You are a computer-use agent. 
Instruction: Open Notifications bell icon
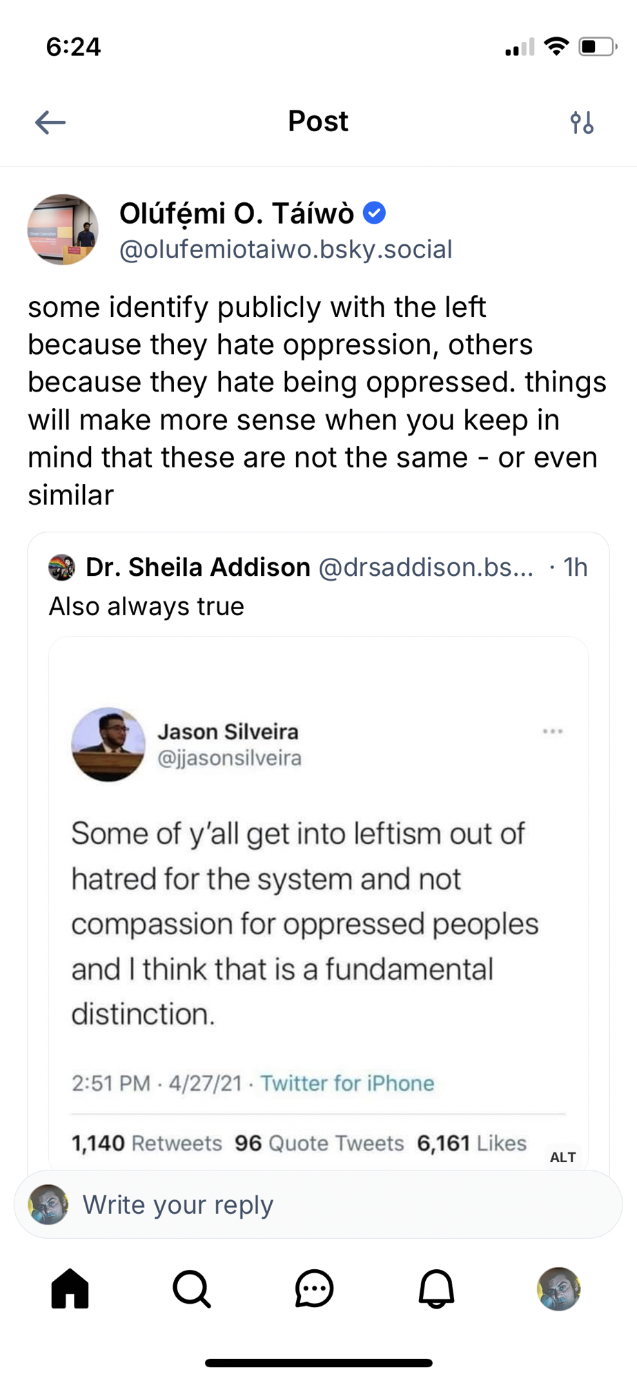(436, 1288)
